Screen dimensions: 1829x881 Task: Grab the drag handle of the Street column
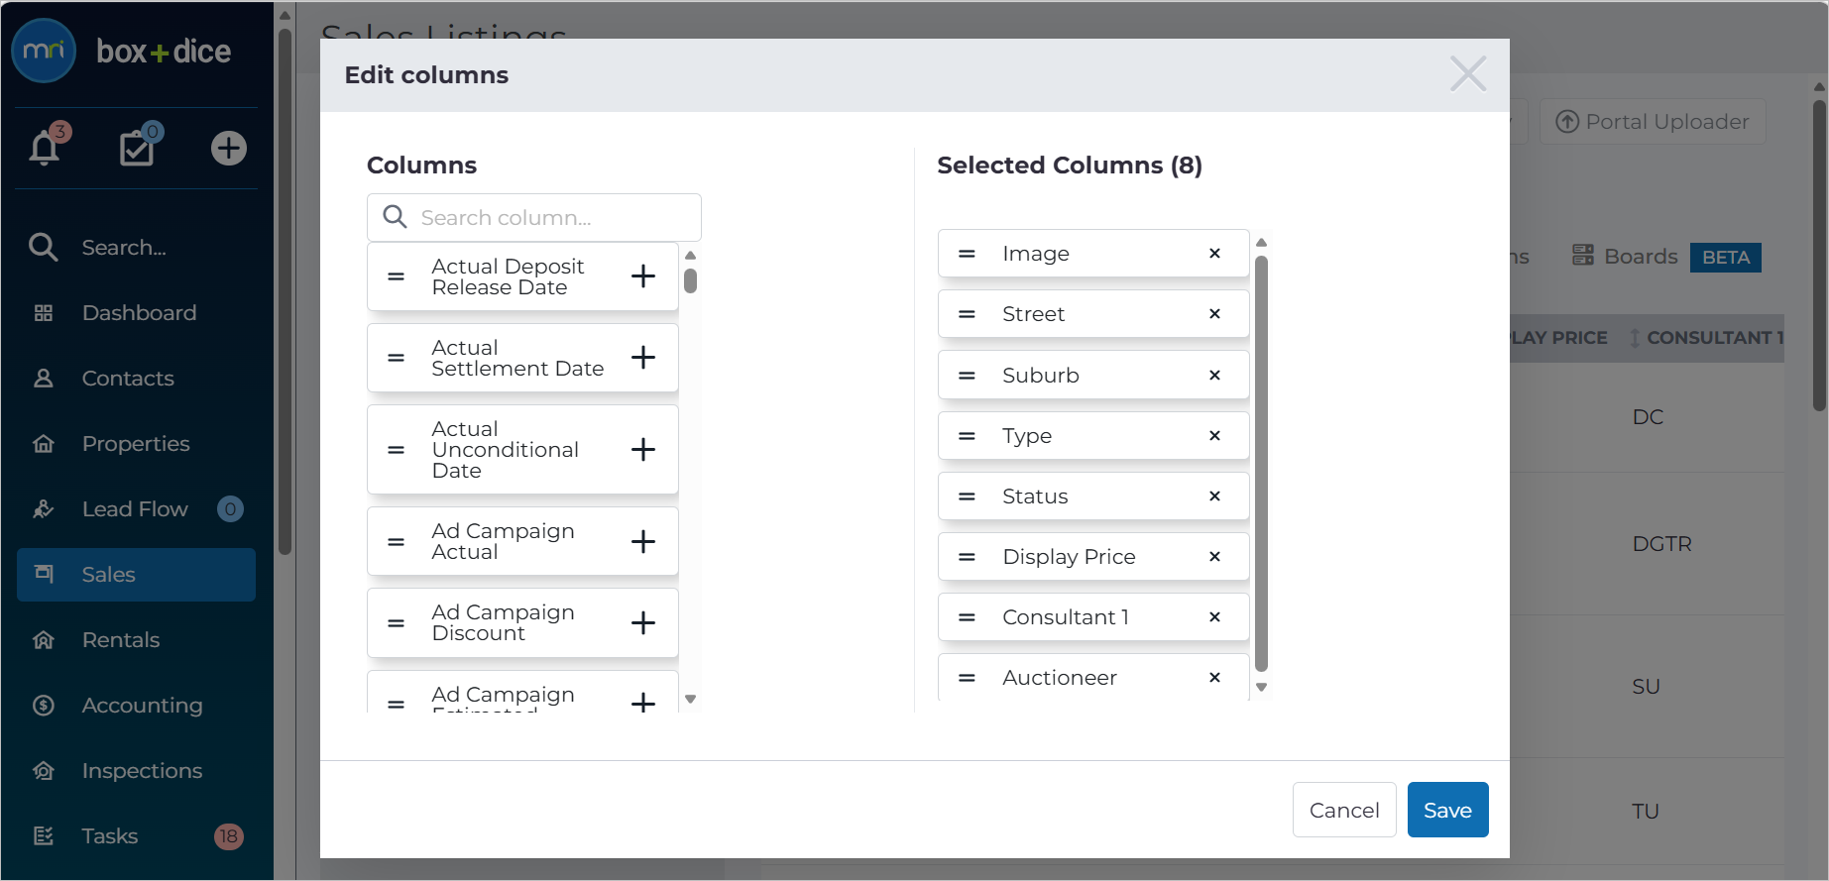click(967, 314)
